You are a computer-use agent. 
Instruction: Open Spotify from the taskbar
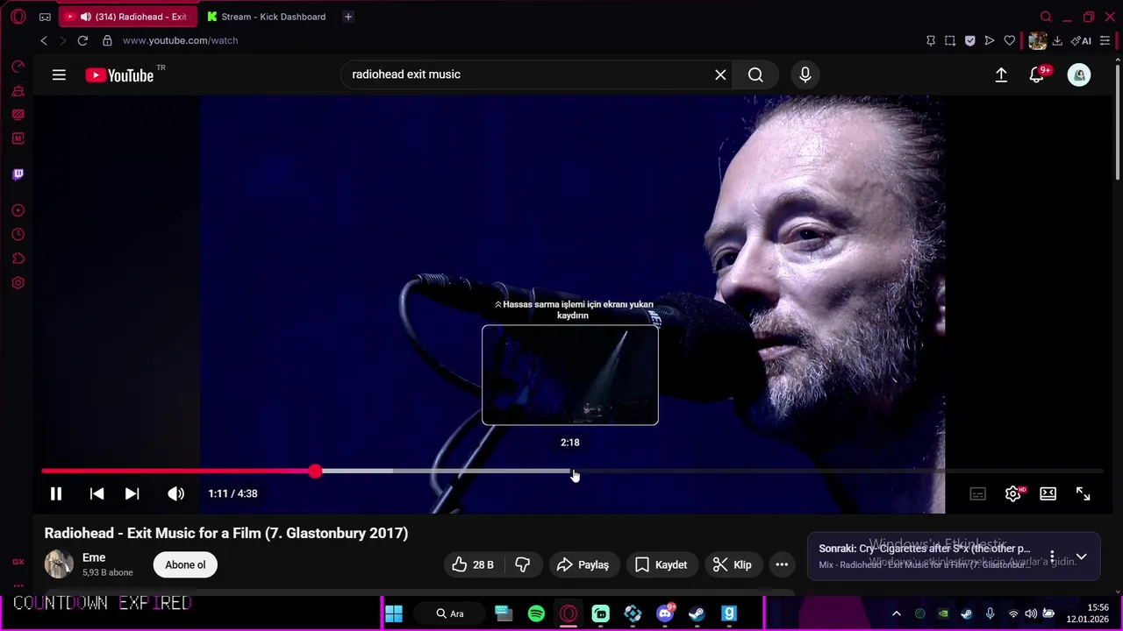click(536, 613)
